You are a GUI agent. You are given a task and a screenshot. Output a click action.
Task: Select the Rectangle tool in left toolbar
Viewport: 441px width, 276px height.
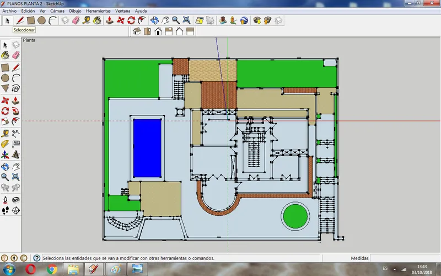(x=5, y=67)
